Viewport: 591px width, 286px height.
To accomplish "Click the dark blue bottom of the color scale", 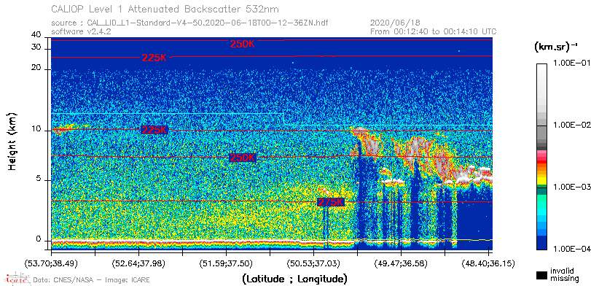I will pyautogui.click(x=542, y=243).
